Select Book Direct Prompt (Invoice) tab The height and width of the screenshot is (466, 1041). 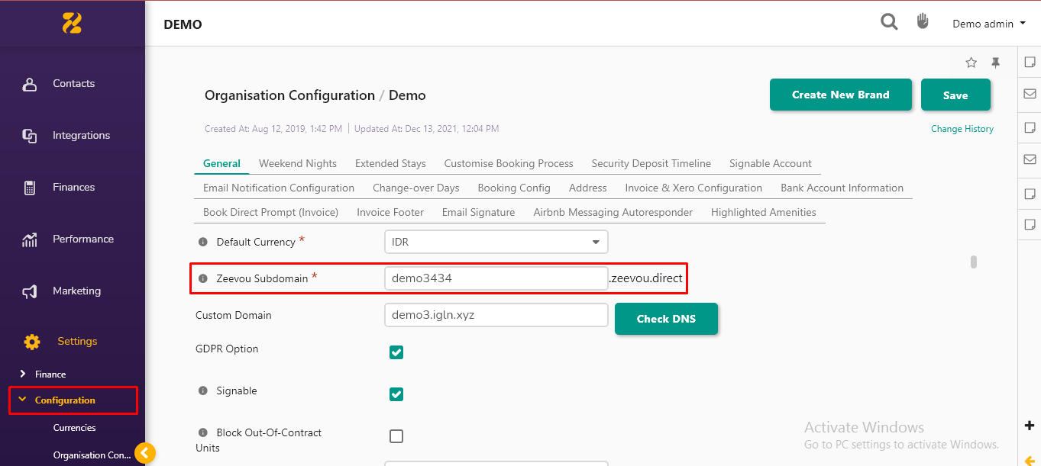point(270,212)
